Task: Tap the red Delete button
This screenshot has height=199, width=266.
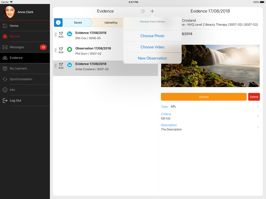Action: [x=254, y=97]
